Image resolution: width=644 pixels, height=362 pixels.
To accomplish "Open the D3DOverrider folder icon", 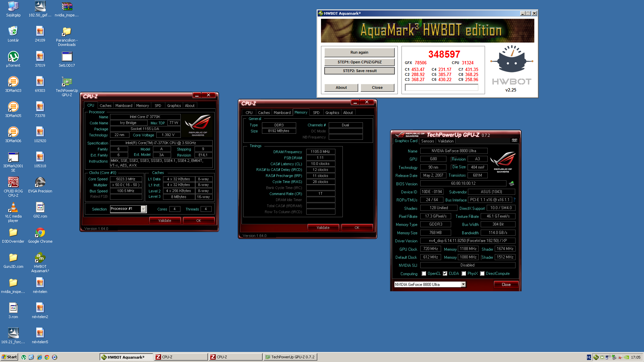I will pos(13,235).
